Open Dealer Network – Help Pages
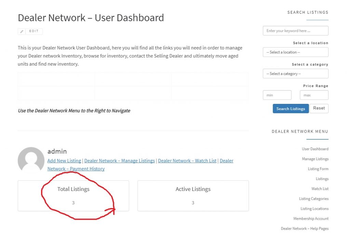Viewport: 350px width, 246px height. [305, 229]
